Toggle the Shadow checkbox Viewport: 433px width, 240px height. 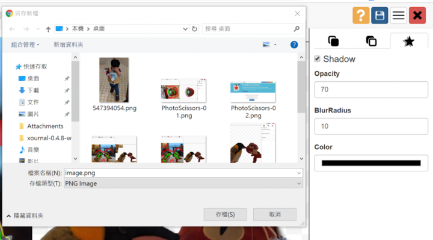pyautogui.click(x=318, y=58)
